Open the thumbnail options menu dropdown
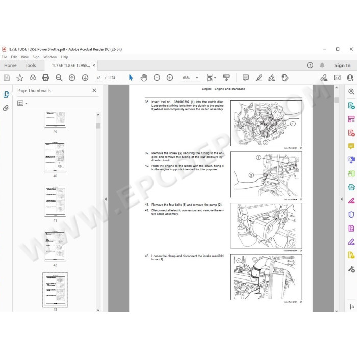Image resolution: width=357 pixels, height=357 pixels. (x=22, y=104)
